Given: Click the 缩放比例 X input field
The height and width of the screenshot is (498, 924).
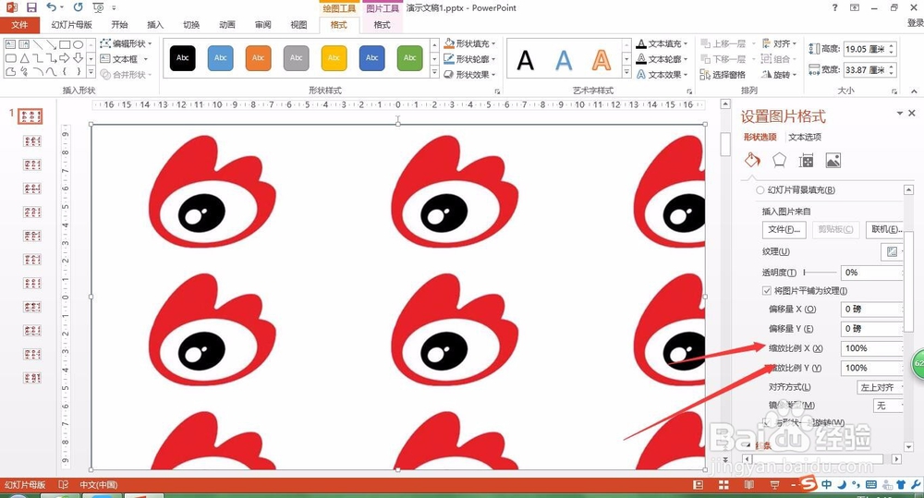Looking at the screenshot, I should tap(872, 348).
